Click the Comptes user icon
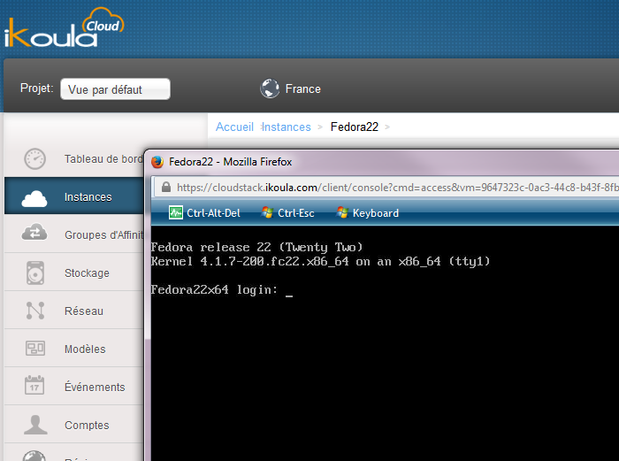619x461 pixels. pos(34,425)
